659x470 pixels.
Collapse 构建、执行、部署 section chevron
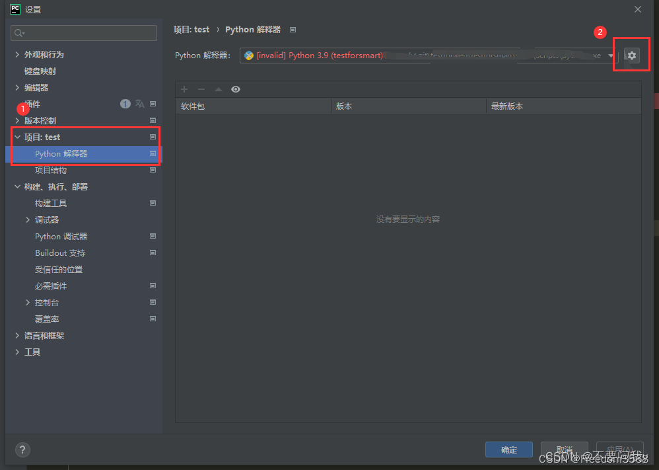pos(17,187)
